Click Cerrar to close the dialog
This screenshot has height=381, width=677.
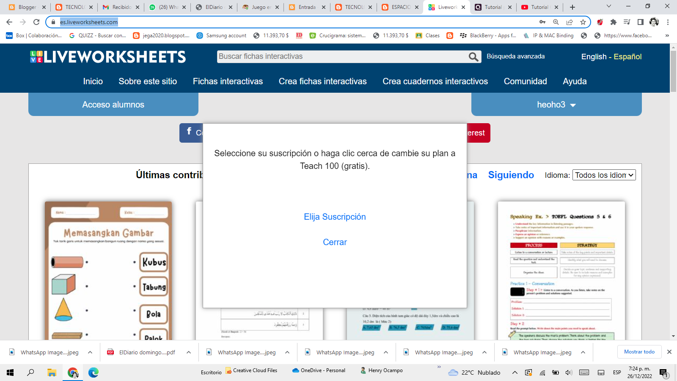(x=335, y=242)
